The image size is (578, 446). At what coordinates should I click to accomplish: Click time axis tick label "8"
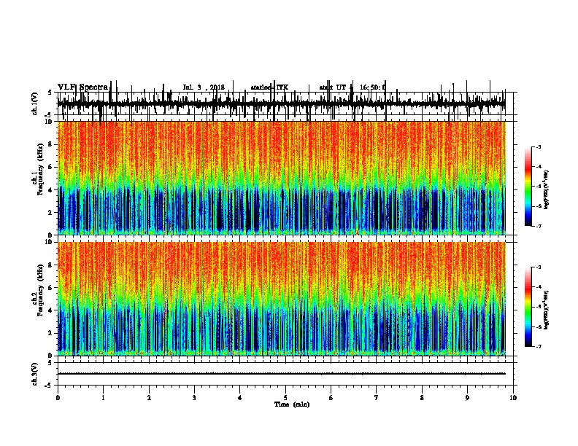[x=422, y=398]
